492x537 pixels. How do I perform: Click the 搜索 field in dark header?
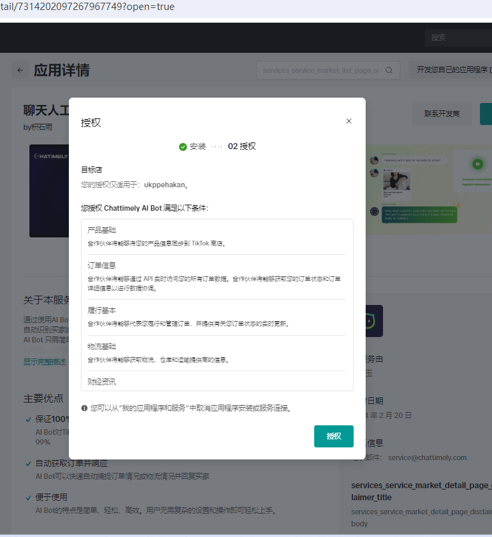point(458,37)
